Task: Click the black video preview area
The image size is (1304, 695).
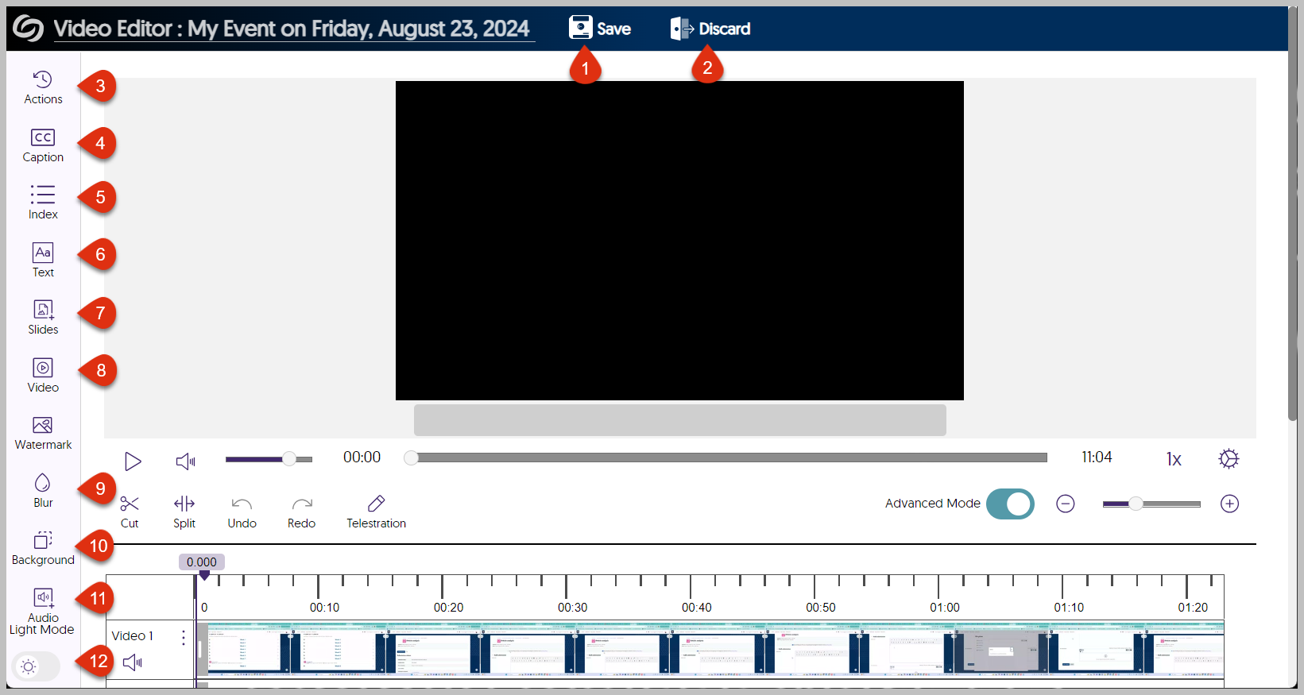Action: click(679, 241)
